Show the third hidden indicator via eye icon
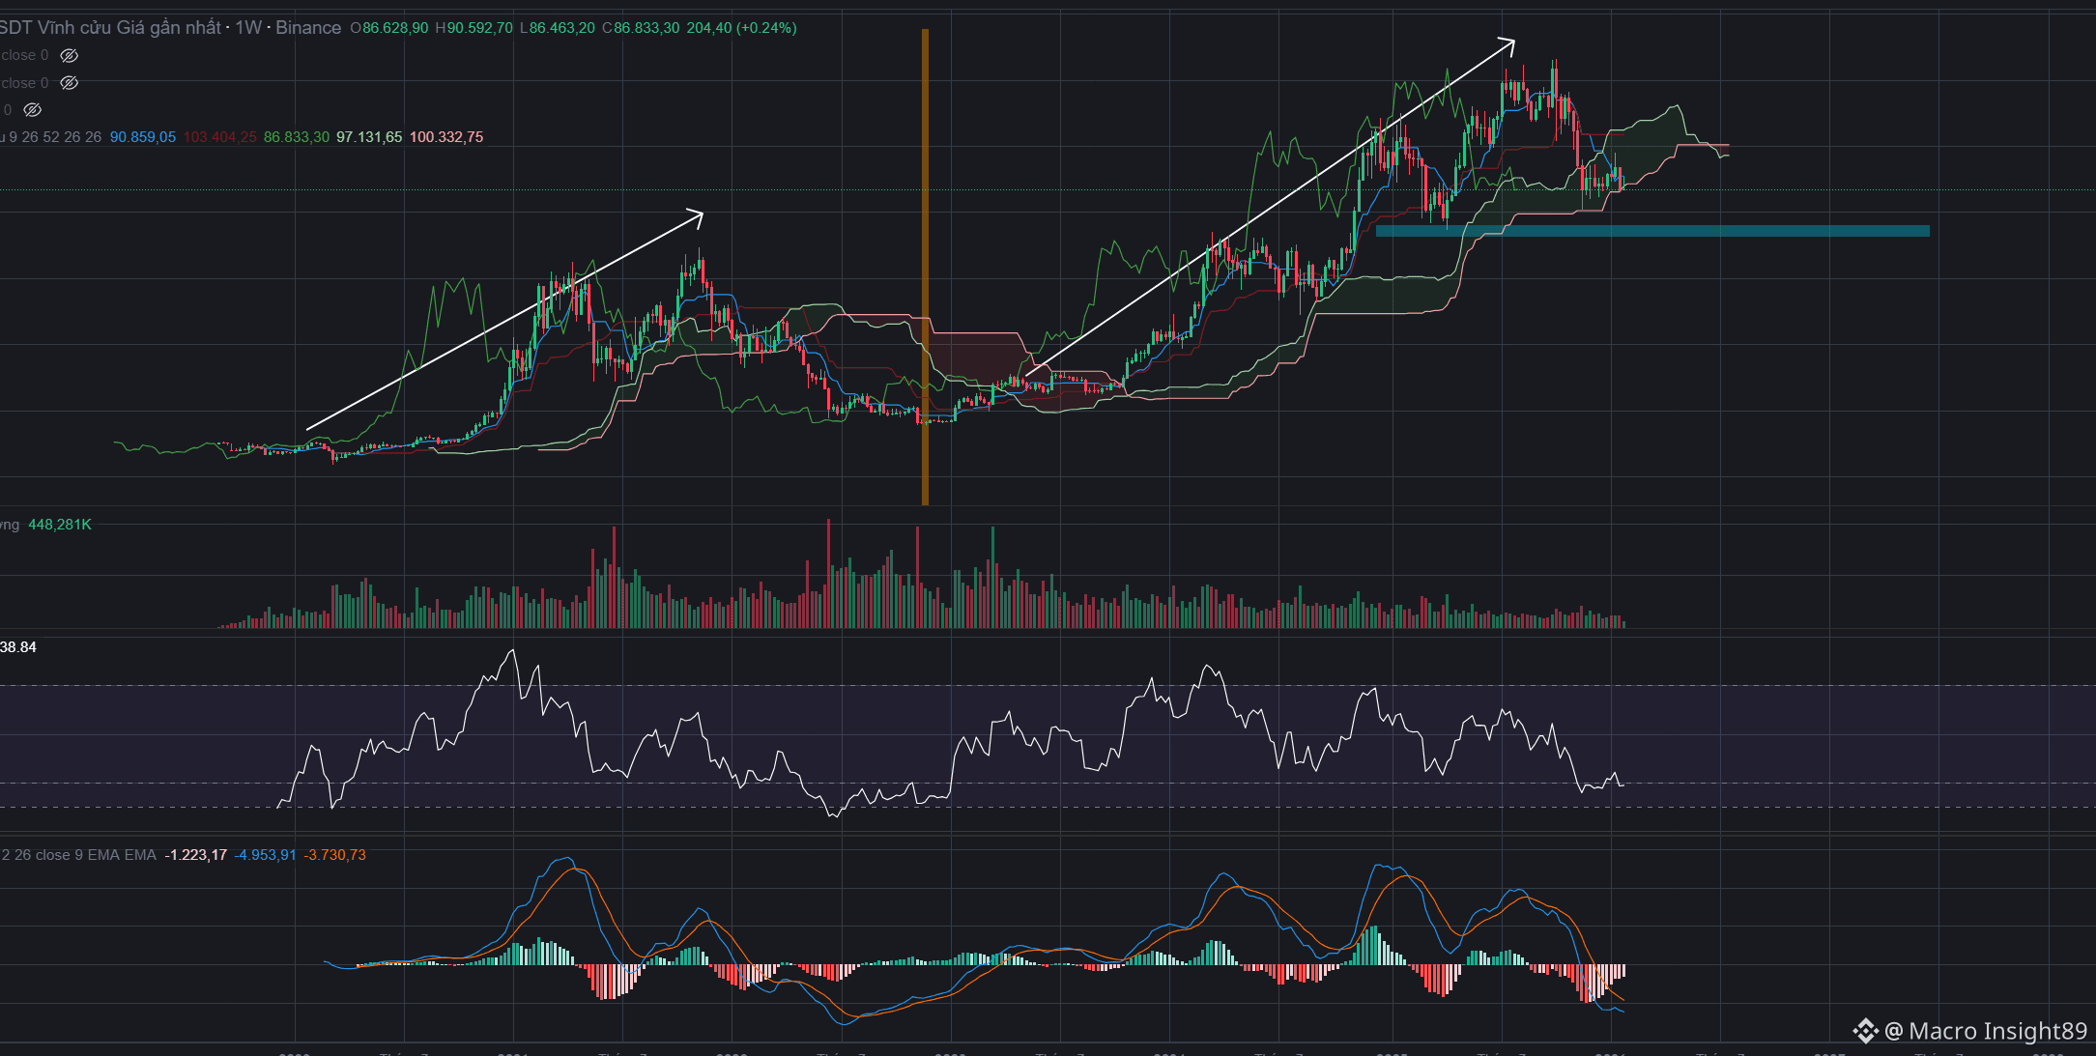The height and width of the screenshot is (1056, 2096). (x=33, y=110)
